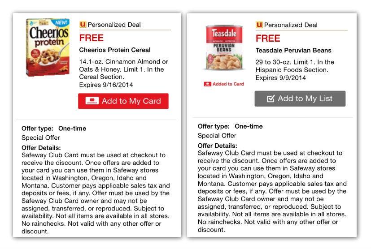Click Offer Details heading under Cheerios offer
The image size is (371, 249).
(x=41, y=148)
